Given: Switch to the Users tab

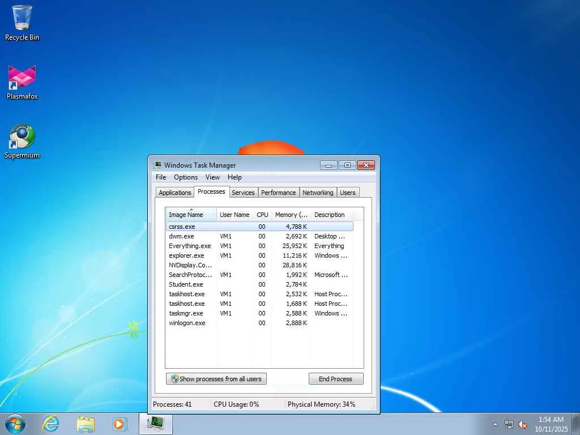Looking at the screenshot, I should [348, 193].
